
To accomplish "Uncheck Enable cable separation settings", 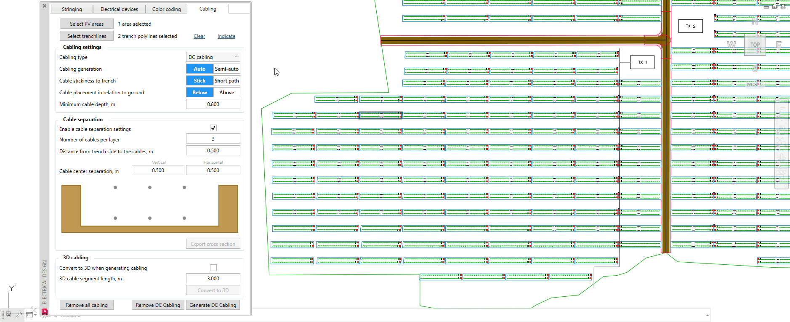I will click(213, 128).
